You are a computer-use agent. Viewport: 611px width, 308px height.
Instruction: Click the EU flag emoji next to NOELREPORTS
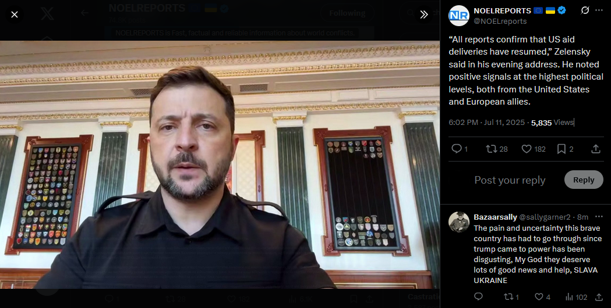click(x=538, y=10)
